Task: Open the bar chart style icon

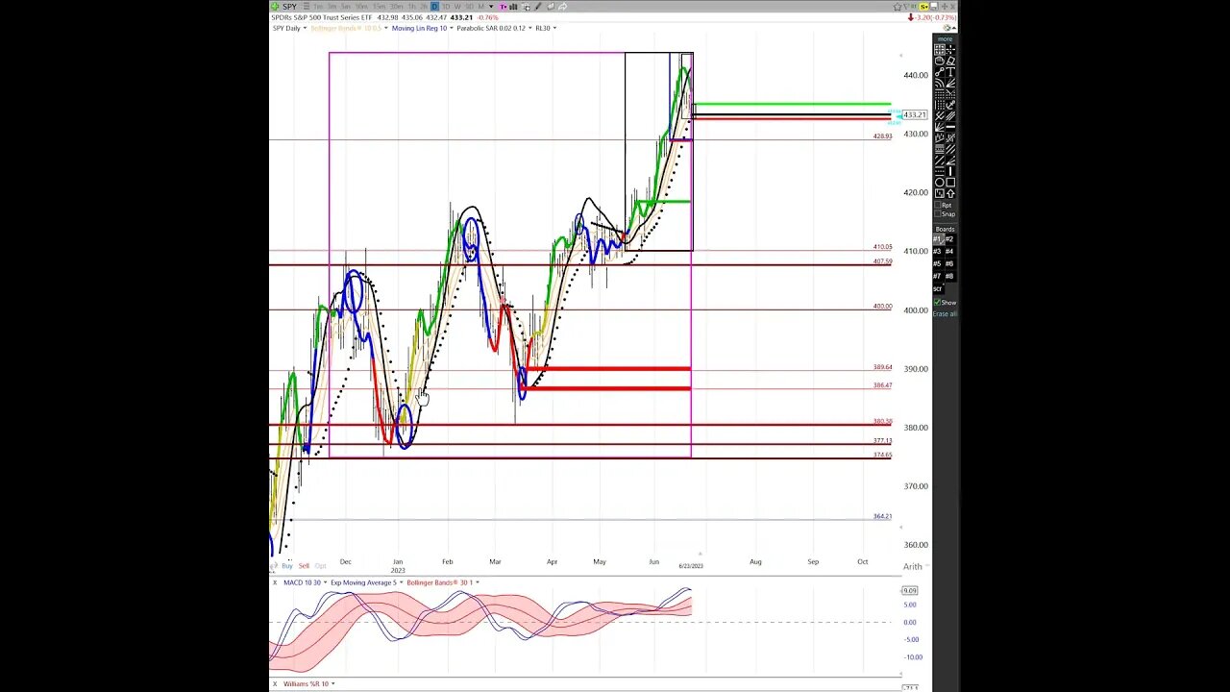Action: tap(513, 6)
